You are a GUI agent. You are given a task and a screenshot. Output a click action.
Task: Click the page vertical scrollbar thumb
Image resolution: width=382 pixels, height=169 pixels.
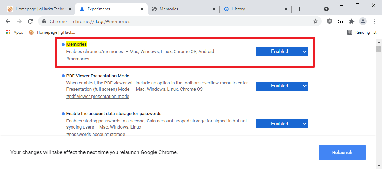tap(378, 49)
